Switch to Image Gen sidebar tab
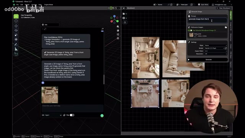245x138 pixels. [231, 15]
